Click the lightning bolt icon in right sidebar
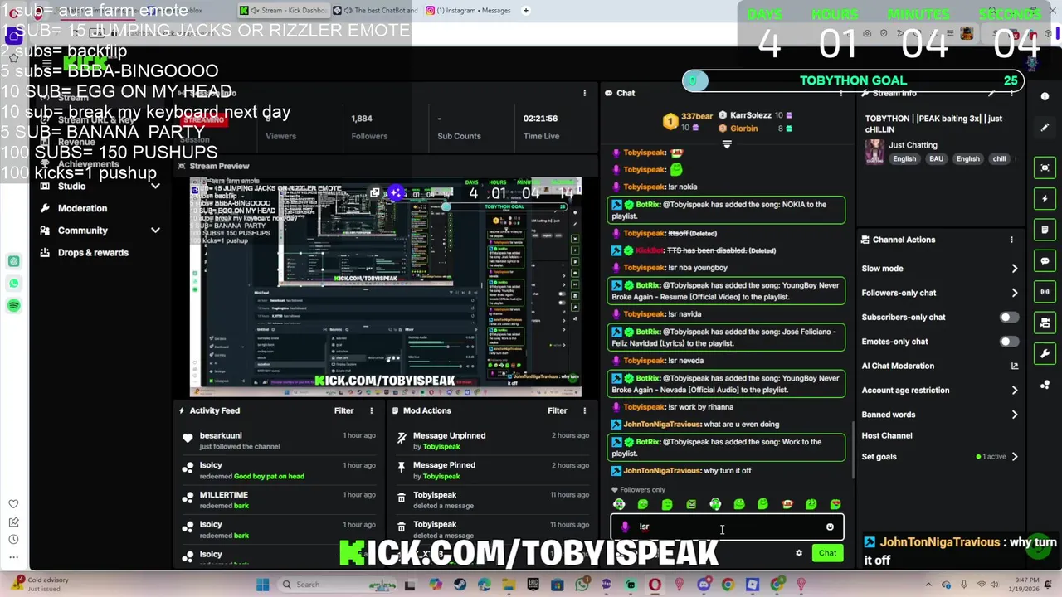The height and width of the screenshot is (597, 1062). point(1045,199)
